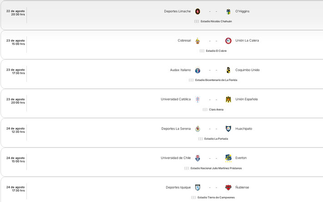The height and width of the screenshot is (202, 323).
Task: Click the O'Higgins team crest
Action: 228,11
